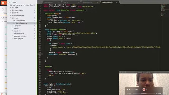Click git status circle beside .expo-shared
Viewport: 169px width, 95px height.
[35, 10]
